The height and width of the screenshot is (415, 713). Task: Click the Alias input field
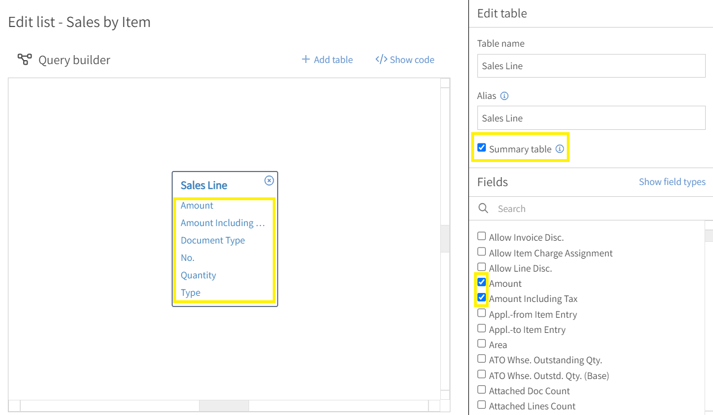coord(591,118)
